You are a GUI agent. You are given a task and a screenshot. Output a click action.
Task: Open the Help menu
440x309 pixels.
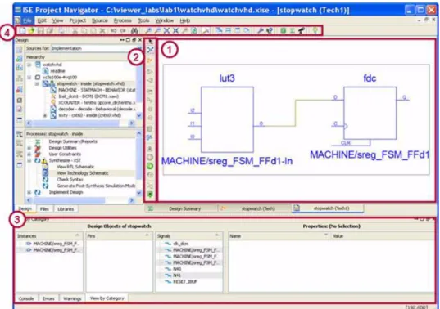(185, 20)
